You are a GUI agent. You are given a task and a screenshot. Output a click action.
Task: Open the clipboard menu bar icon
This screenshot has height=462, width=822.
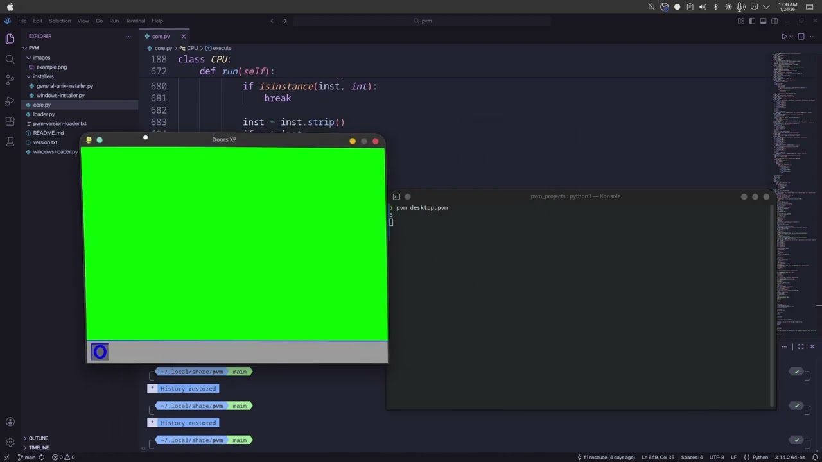click(690, 7)
